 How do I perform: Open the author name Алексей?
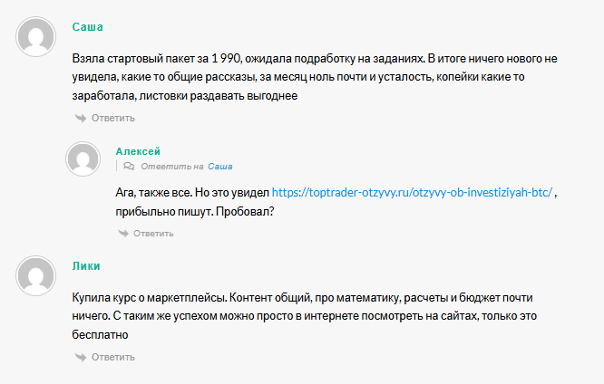pyautogui.click(x=138, y=151)
